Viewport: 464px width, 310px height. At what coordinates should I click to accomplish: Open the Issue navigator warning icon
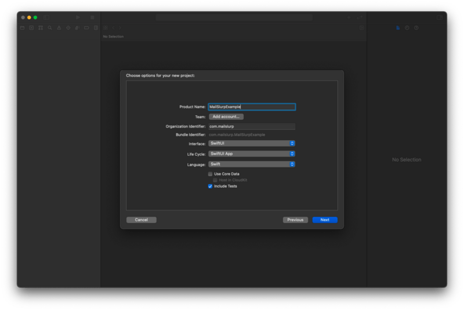click(60, 27)
